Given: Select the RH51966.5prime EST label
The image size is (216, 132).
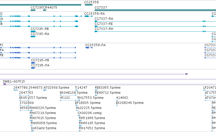Looking at the screenshot, I should pos(92,118).
